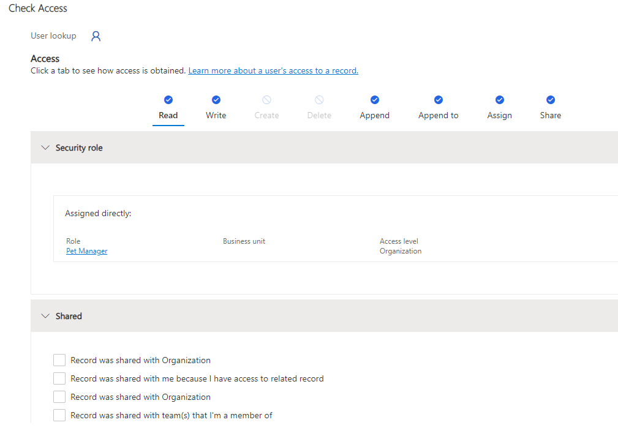Image resolution: width=618 pixels, height=436 pixels.
Task: Click the checkmark icon above Share
Action: click(550, 99)
